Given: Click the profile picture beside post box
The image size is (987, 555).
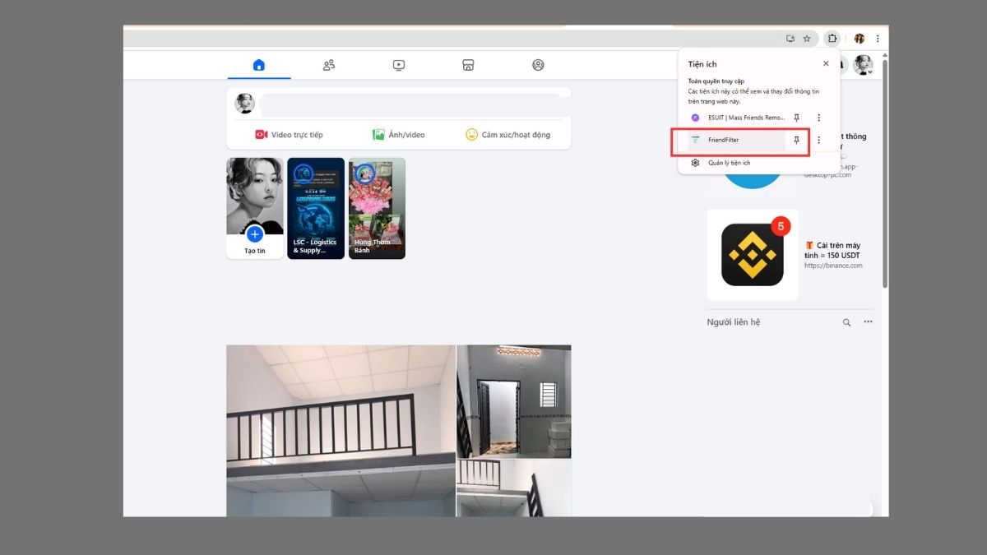Looking at the screenshot, I should click(x=245, y=104).
